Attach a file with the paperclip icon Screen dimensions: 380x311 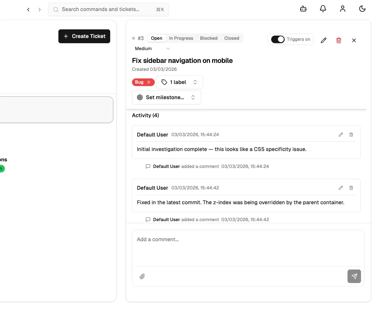click(x=142, y=276)
